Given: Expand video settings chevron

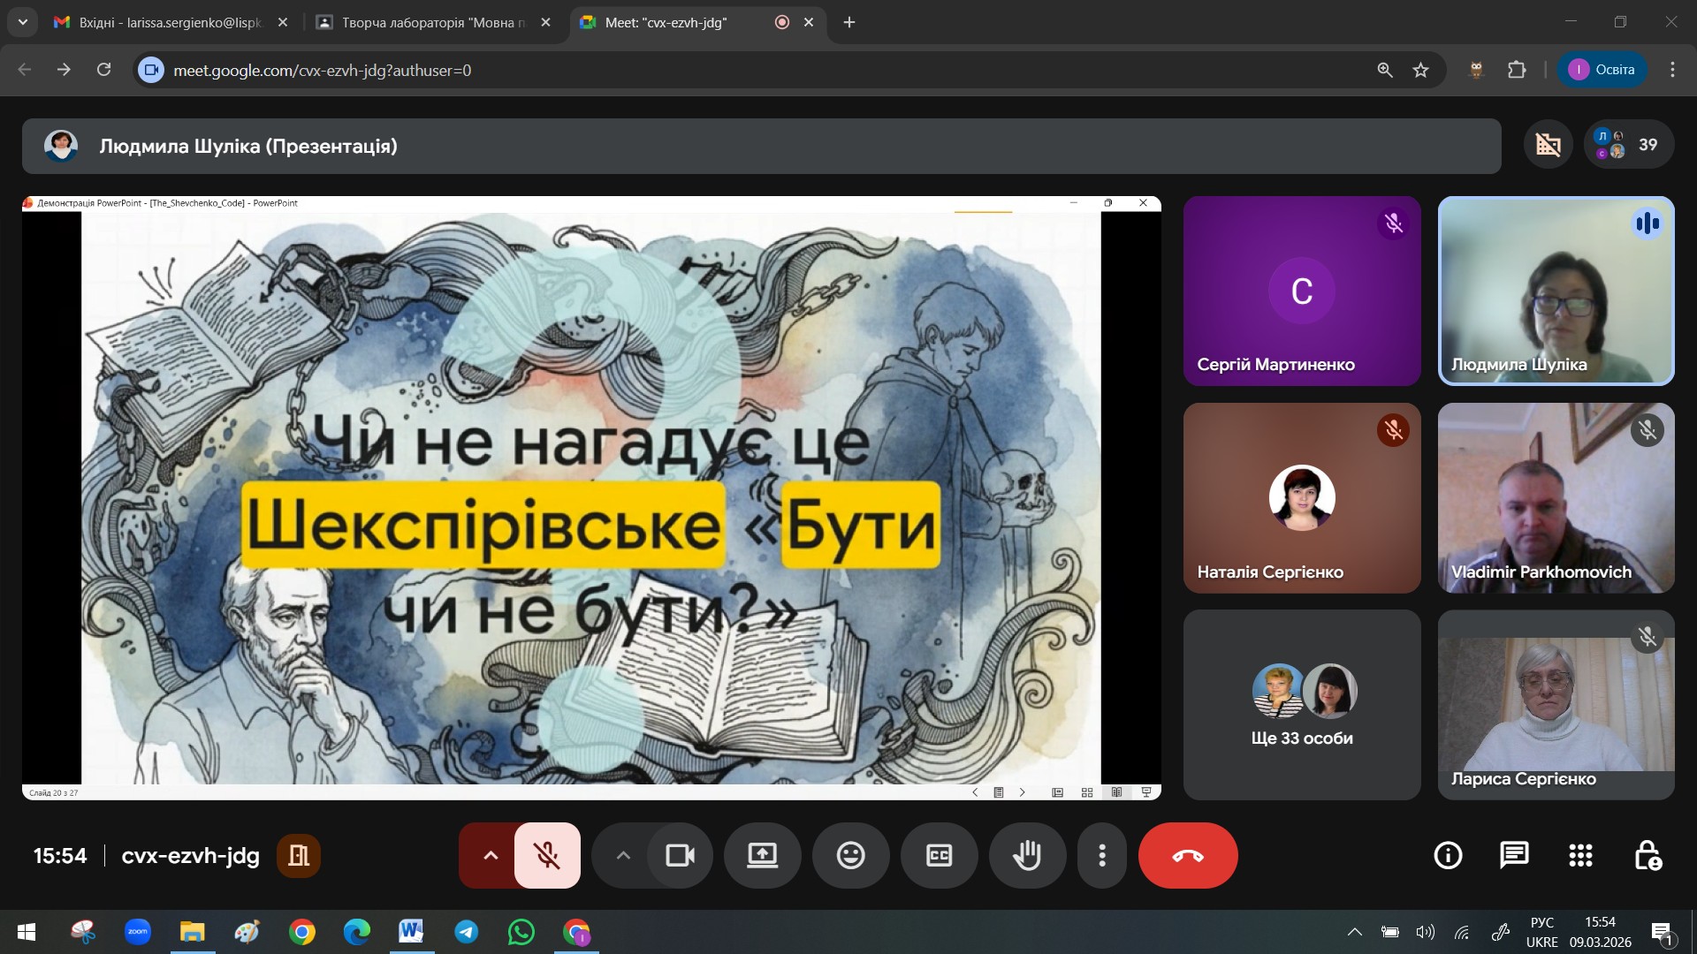Looking at the screenshot, I should (623, 855).
